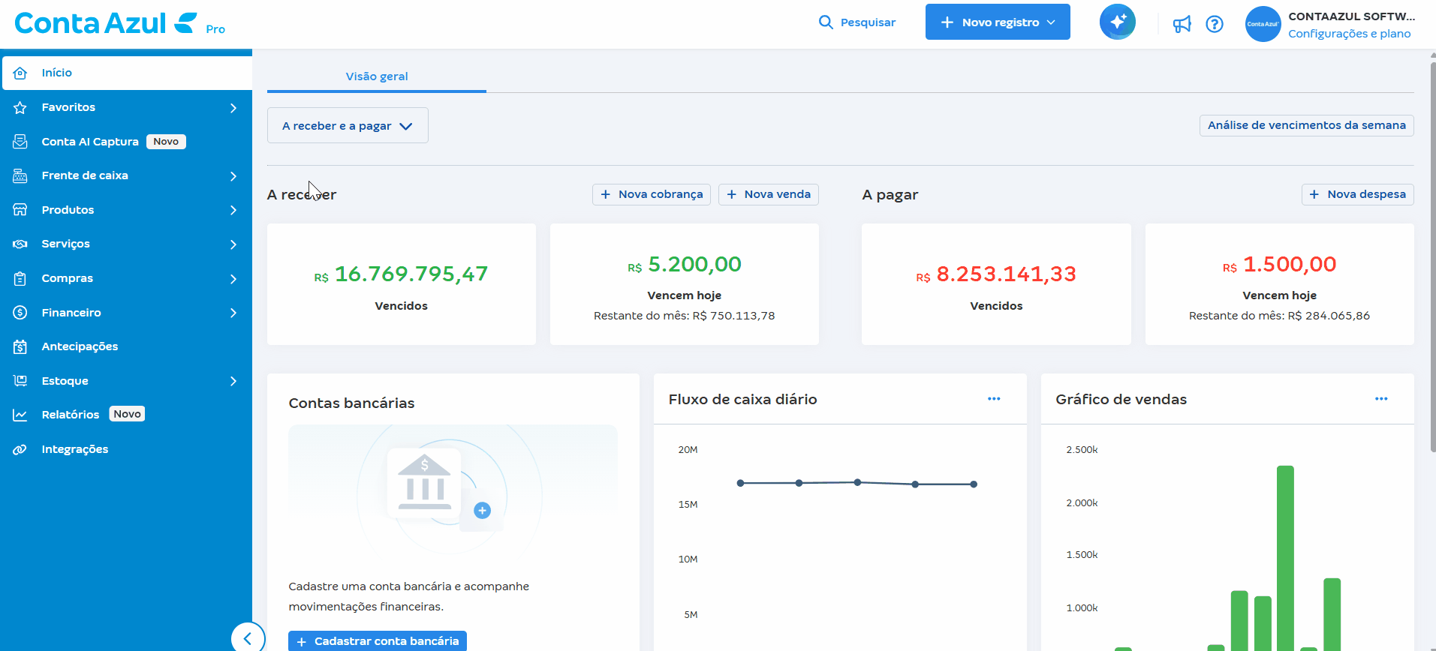Open Configurações e plano link
1436x651 pixels.
pos(1350,34)
